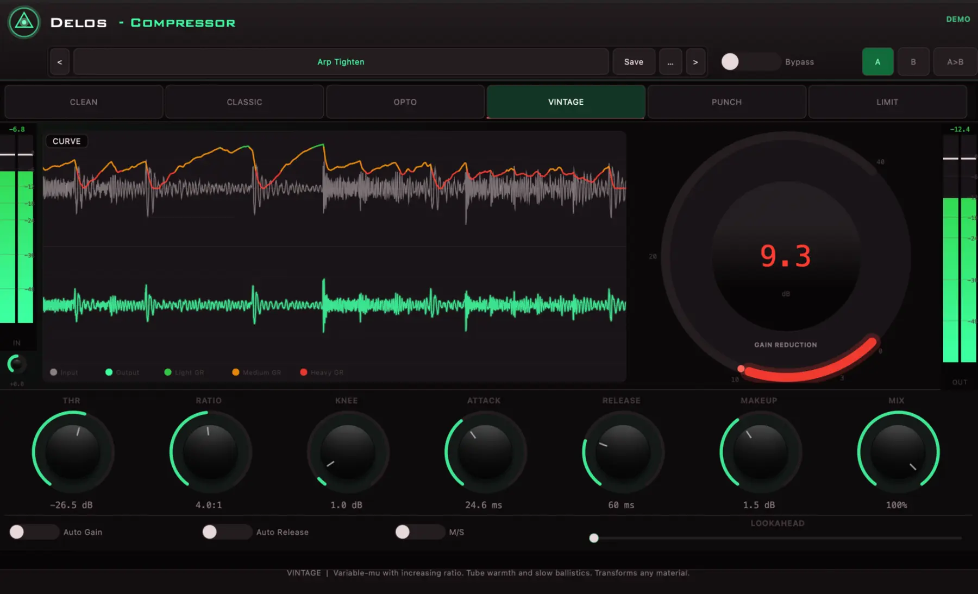
Task: Switch to PUNCH compressor mode
Action: 726,102
